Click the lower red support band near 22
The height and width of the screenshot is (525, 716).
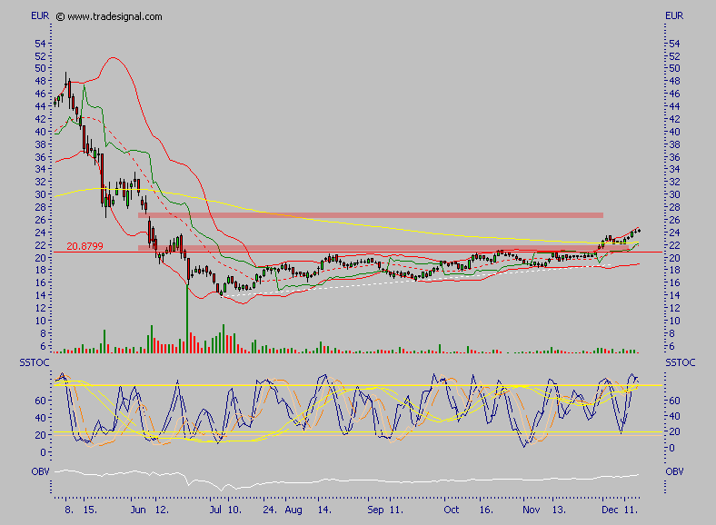tap(371, 247)
